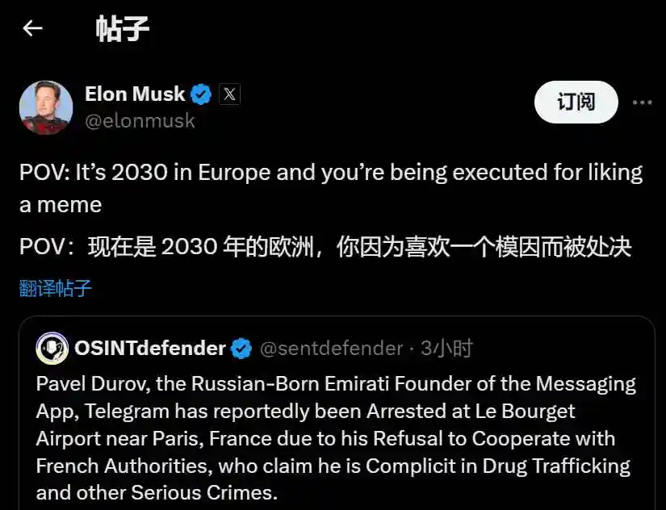Viewport: 666px width, 510px height.
Task: Click the 翻译帖子 translate post link
Action: [x=56, y=288]
